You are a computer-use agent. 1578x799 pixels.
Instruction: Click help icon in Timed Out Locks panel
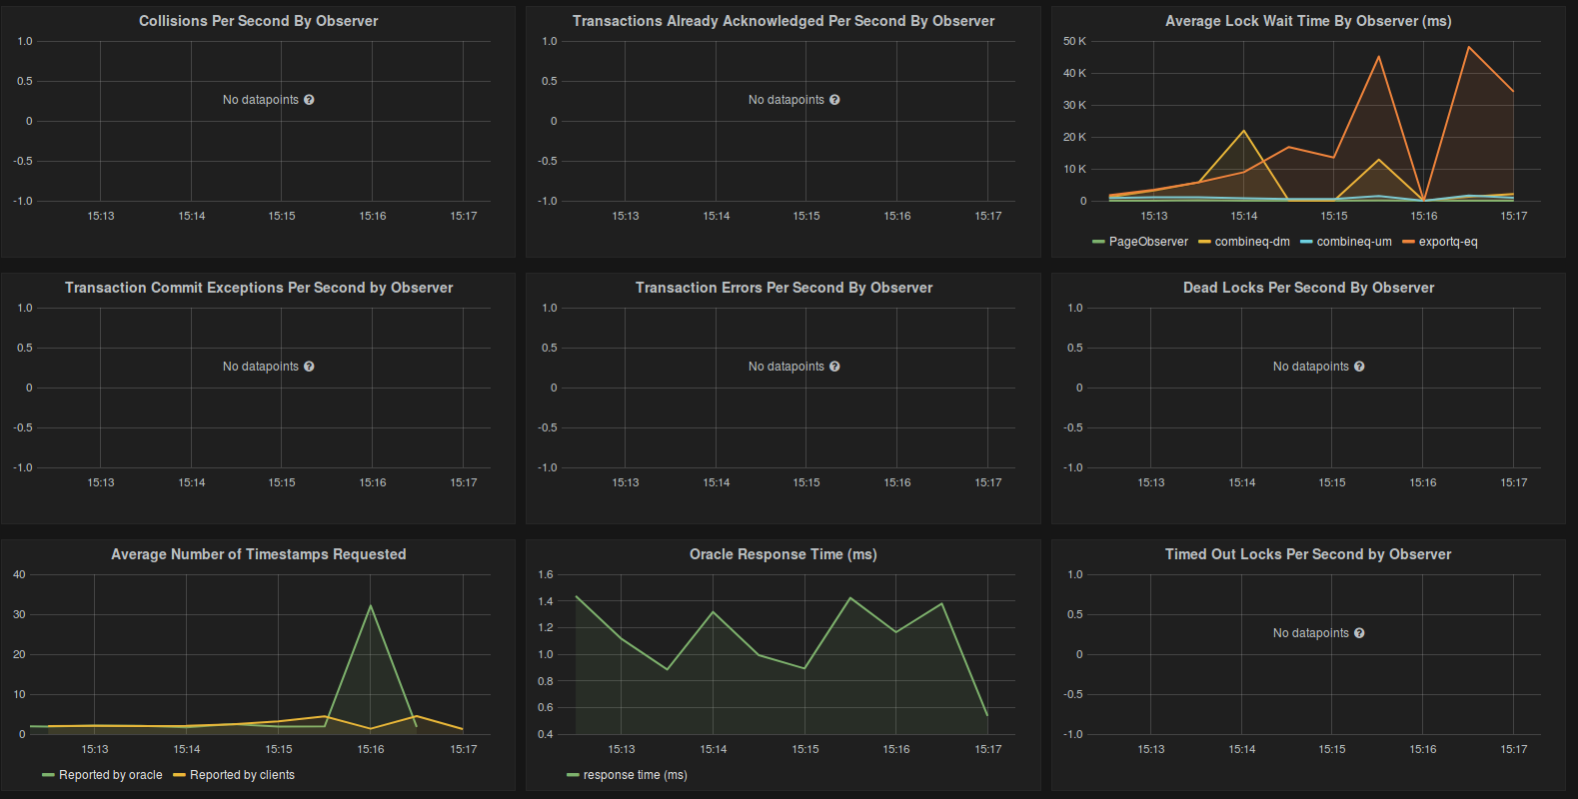point(1359,633)
